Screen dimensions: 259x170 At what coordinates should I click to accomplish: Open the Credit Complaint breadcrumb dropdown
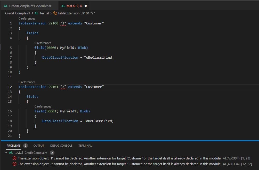pos(18,13)
